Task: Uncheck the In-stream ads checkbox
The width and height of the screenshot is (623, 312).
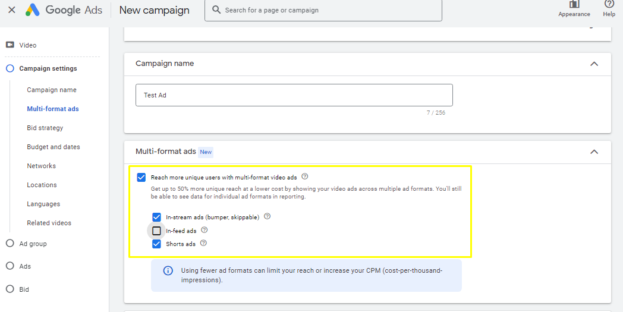Action: coord(157,218)
